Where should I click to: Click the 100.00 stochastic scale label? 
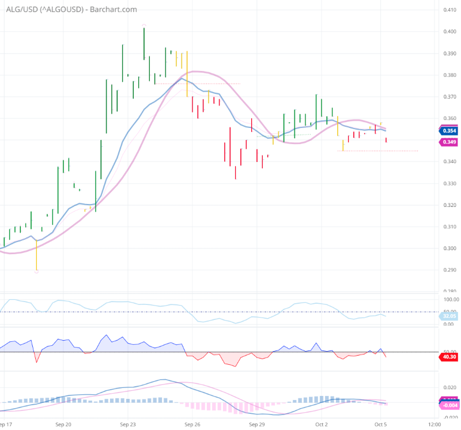(x=451, y=299)
